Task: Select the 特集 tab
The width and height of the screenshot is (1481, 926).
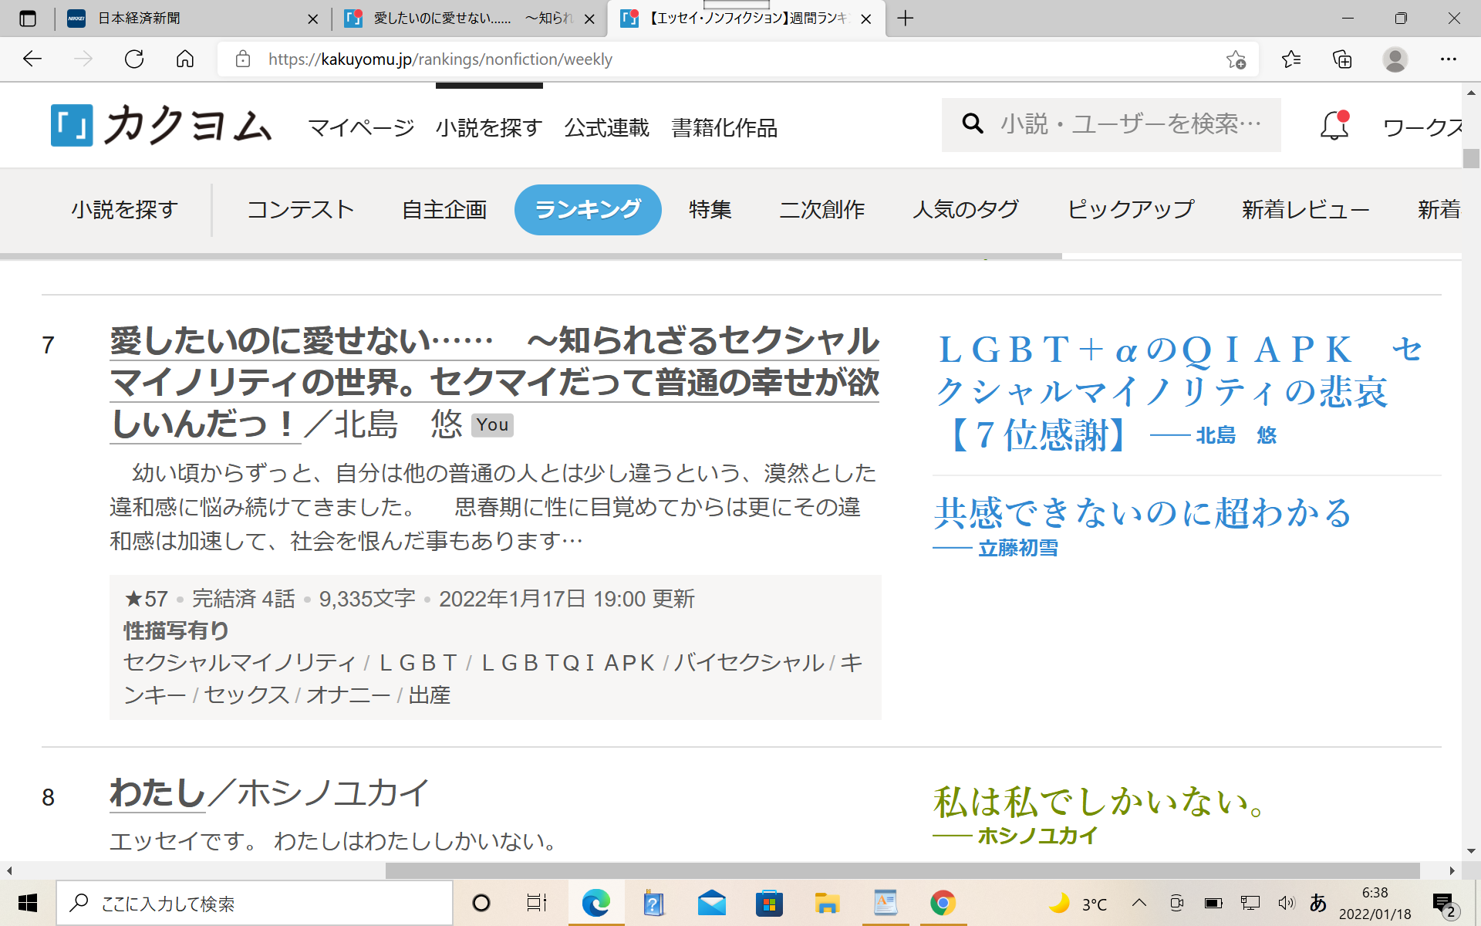Action: pos(710,209)
